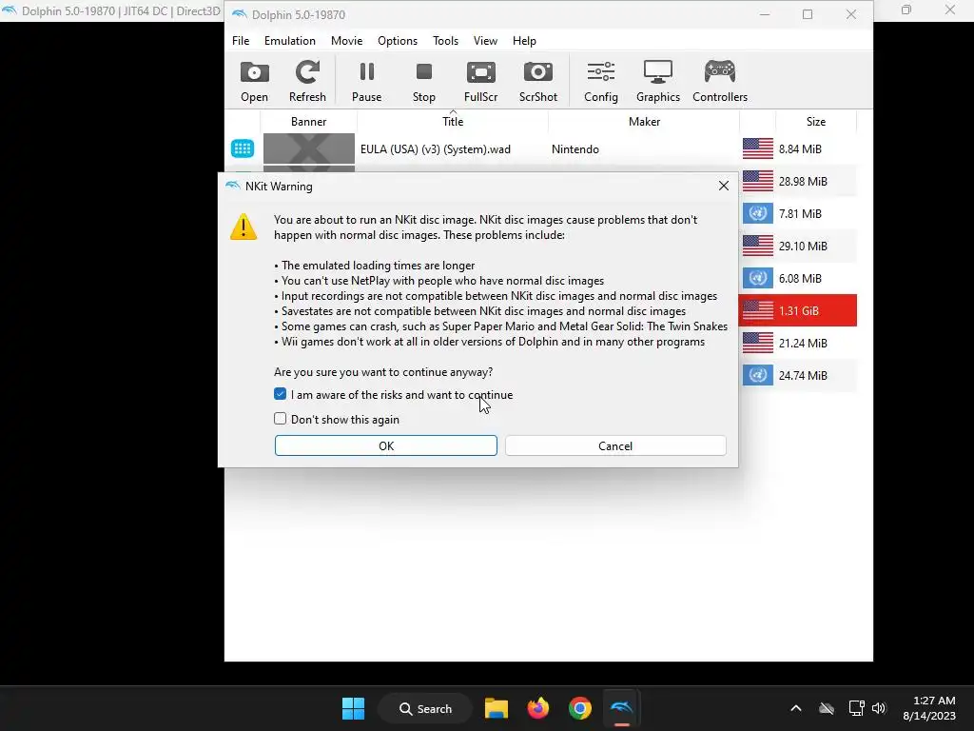Cancel the NKit warning dialog

[x=615, y=445]
